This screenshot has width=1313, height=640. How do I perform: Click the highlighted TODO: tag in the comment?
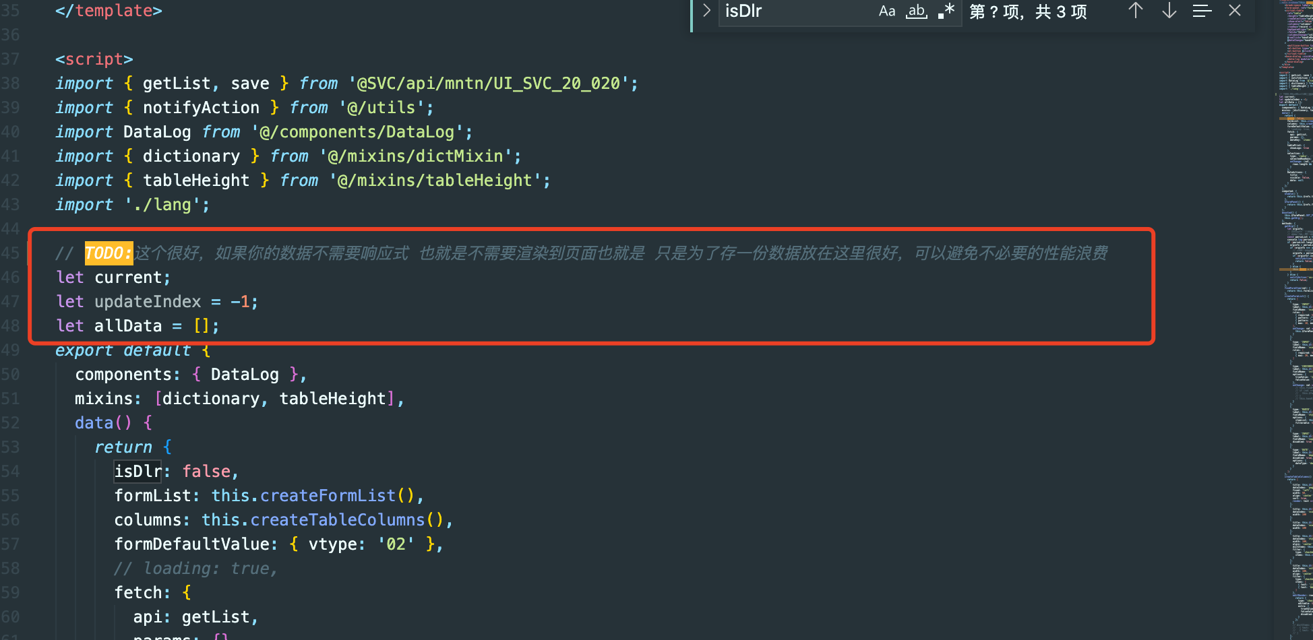pyautogui.click(x=109, y=253)
